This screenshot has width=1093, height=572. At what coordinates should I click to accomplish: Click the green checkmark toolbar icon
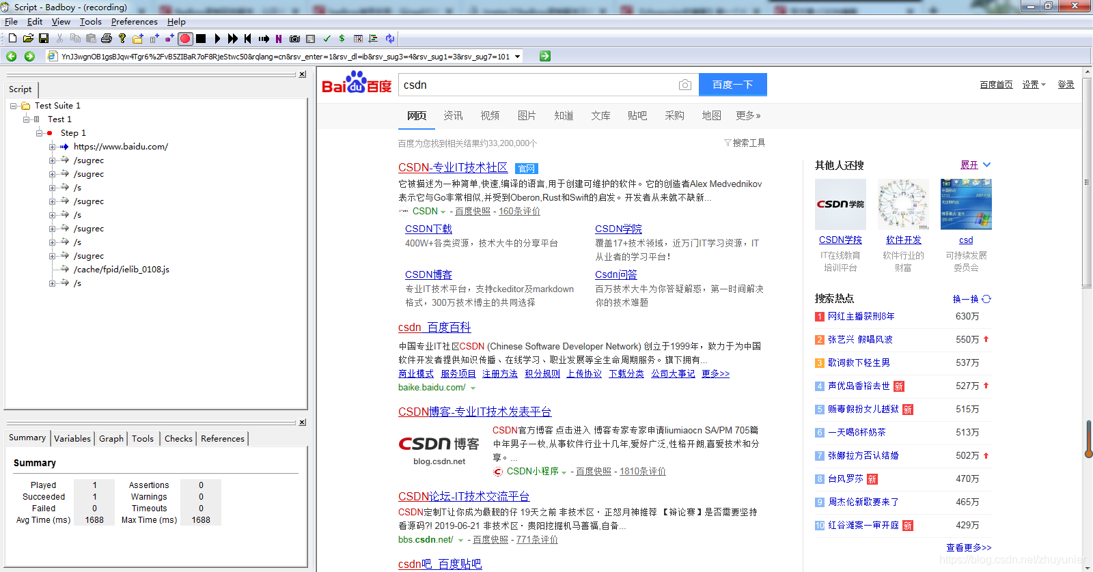327,39
